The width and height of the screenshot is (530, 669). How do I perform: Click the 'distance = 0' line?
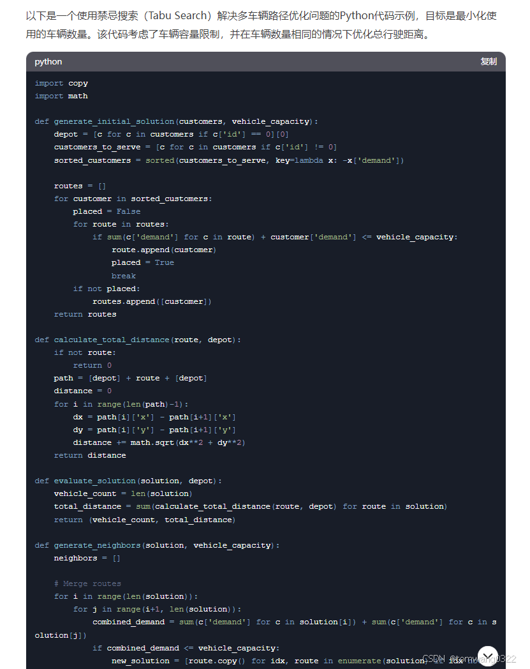[83, 391]
